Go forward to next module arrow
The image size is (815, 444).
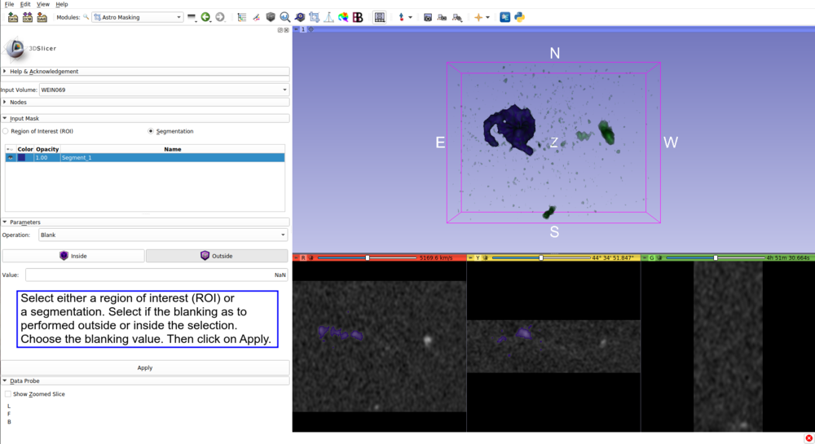click(220, 17)
